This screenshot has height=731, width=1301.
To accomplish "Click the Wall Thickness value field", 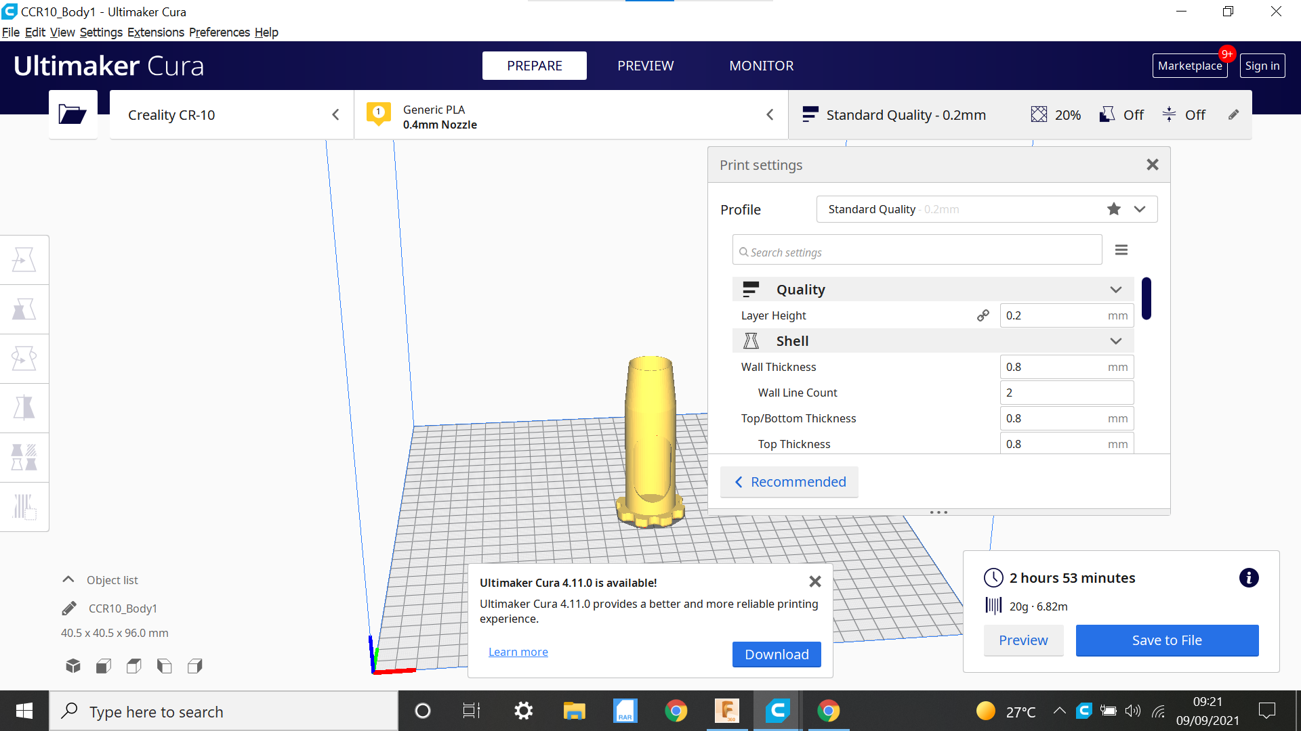I will point(1067,367).
